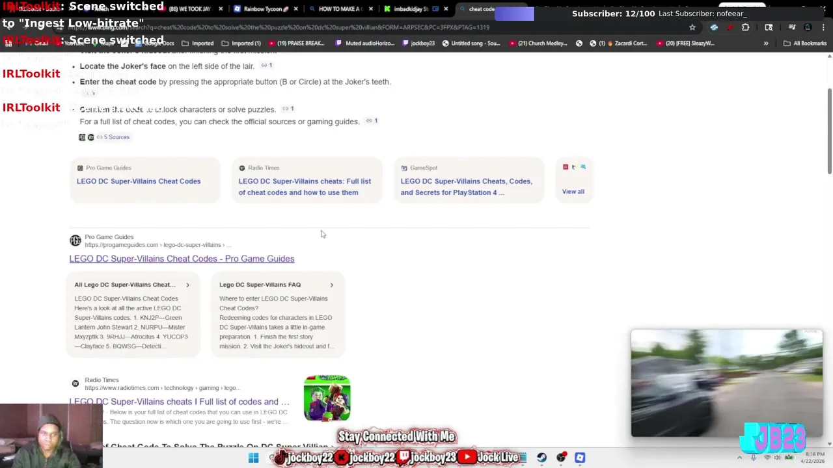Open the Muted audioHorizon bookmark
Image resolution: width=833 pixels, height=468 pixels.
(x=365, y=43)
